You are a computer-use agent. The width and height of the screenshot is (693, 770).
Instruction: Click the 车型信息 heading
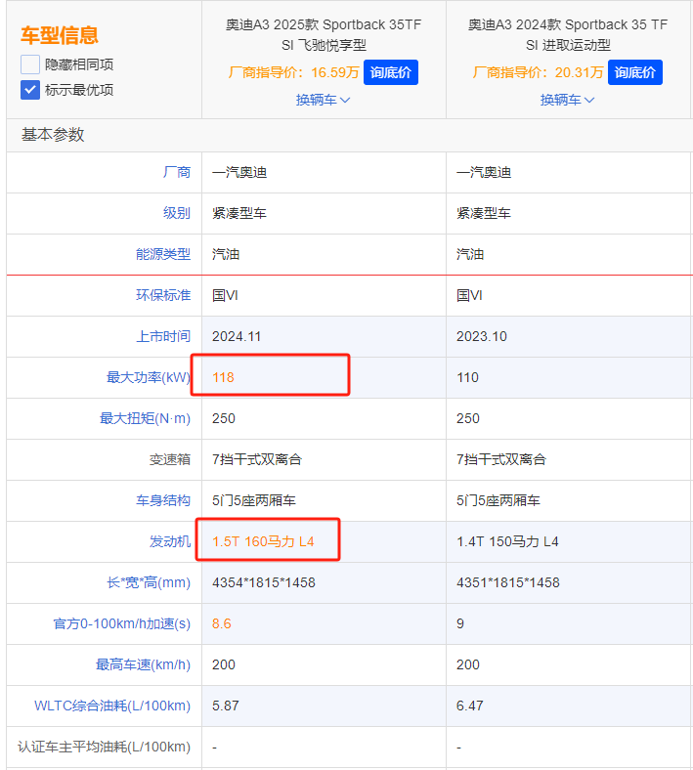click(x=60, y=35)
